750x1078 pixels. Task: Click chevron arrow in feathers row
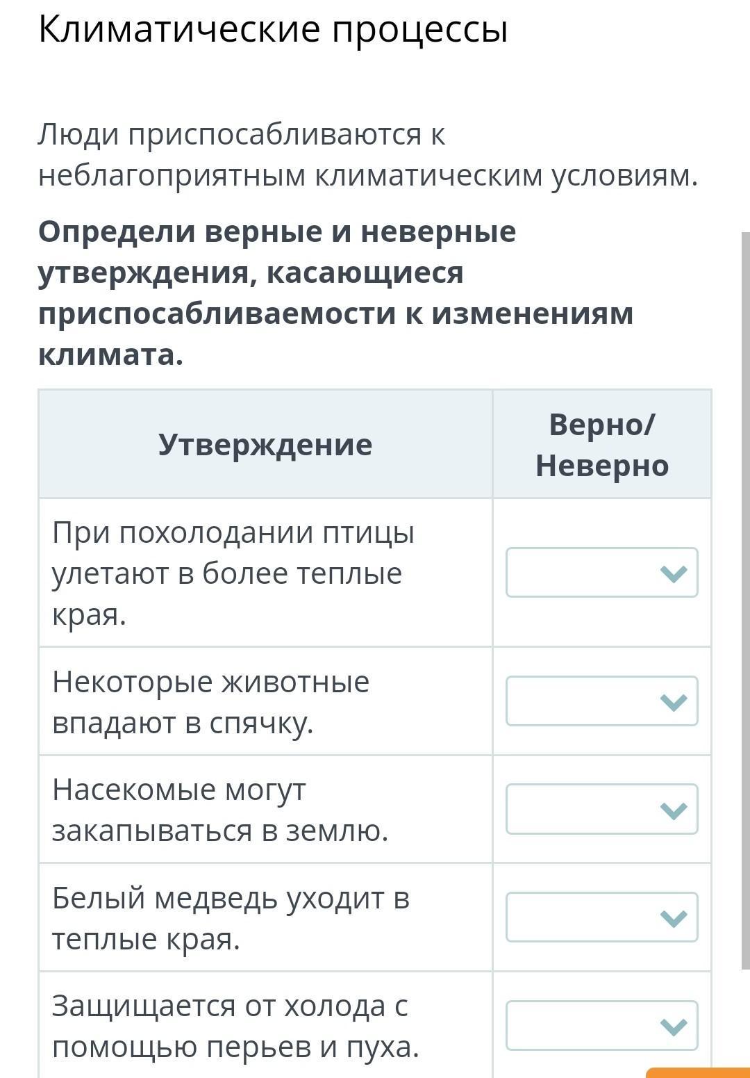[674, 1027]
